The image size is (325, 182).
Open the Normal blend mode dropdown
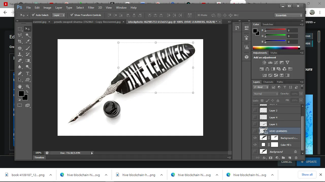click(x=266, y=94)
